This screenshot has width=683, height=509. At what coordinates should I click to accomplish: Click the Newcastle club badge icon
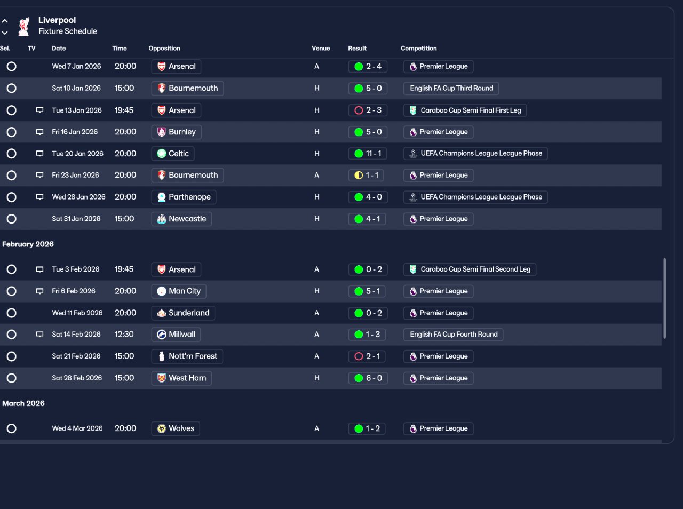[x=162, y=219]
